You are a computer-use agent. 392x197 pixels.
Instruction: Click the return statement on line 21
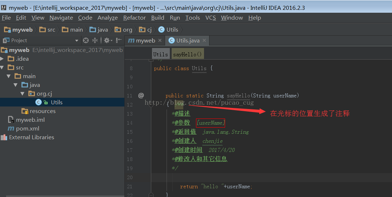point(216,186)
